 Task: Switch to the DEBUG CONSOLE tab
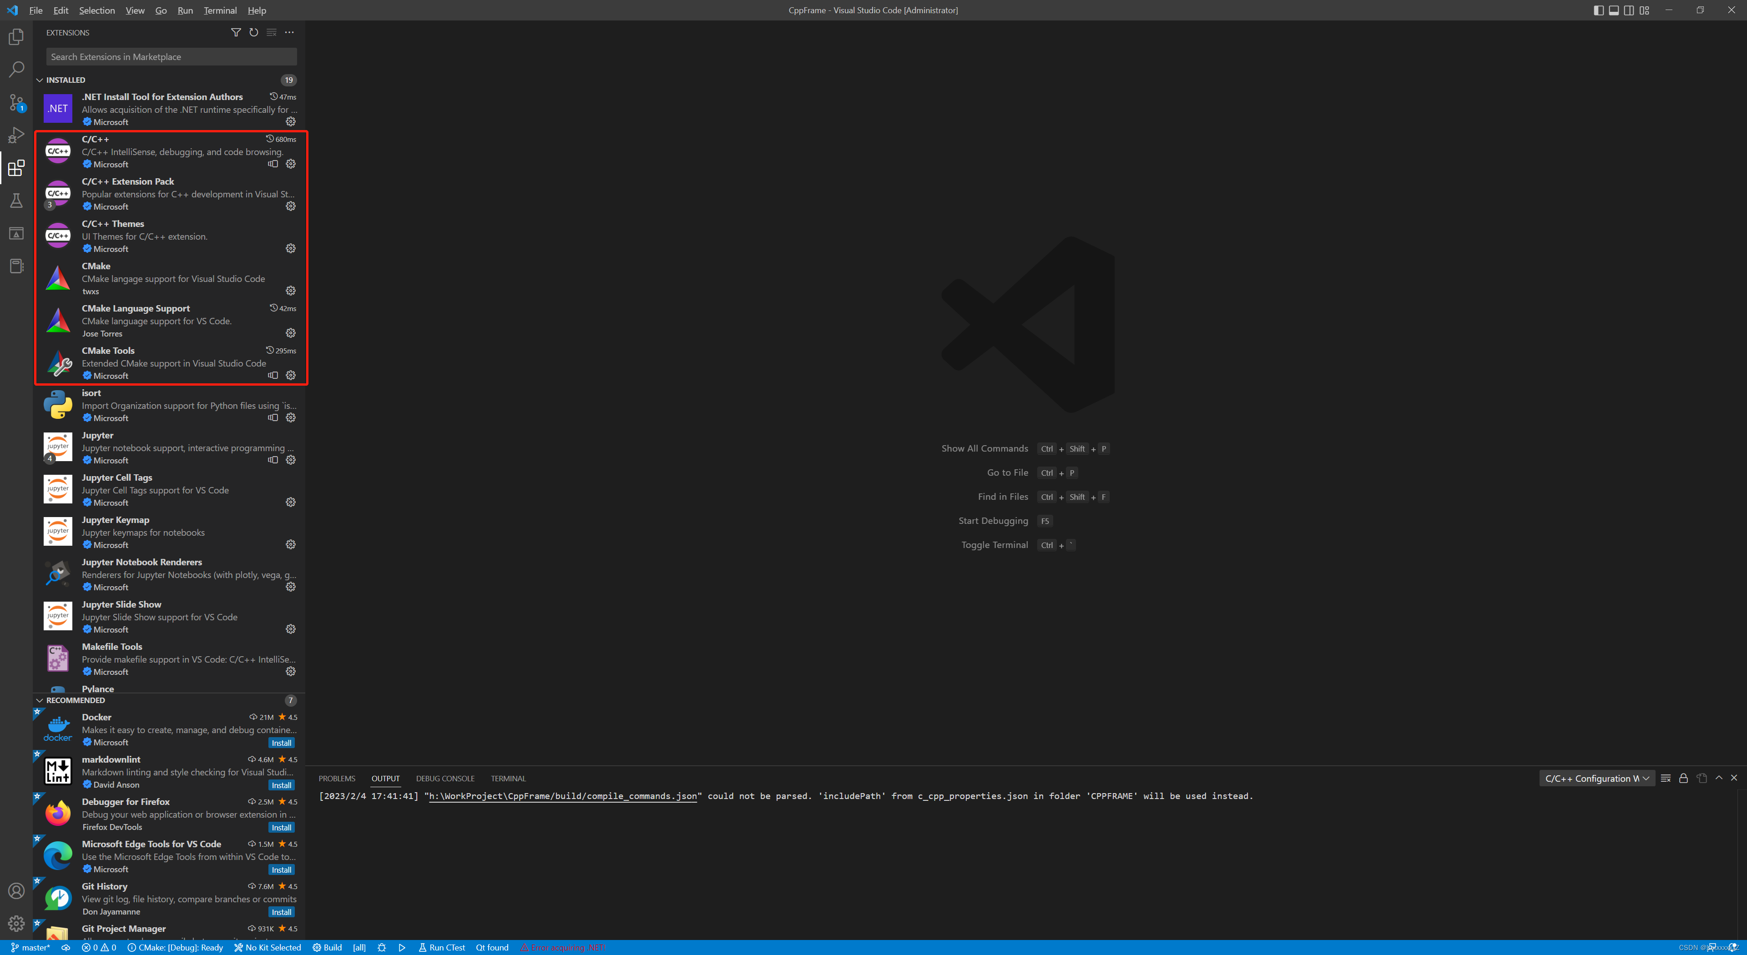[445, 778]
